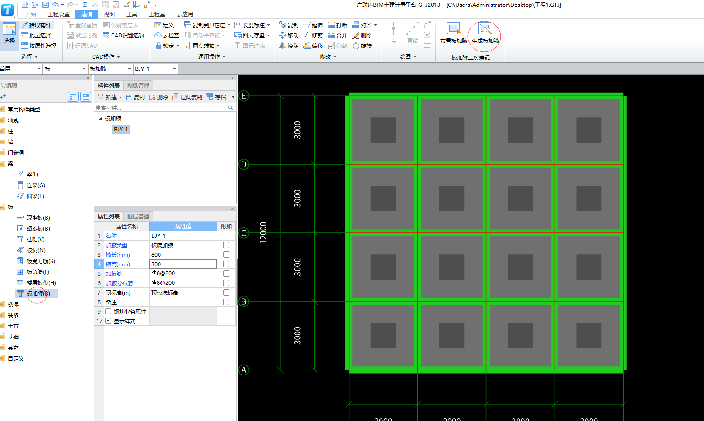Click the 复制 tool in 修改 group
The height and width of the screenshot is (421, 704).
coord(289,25)
